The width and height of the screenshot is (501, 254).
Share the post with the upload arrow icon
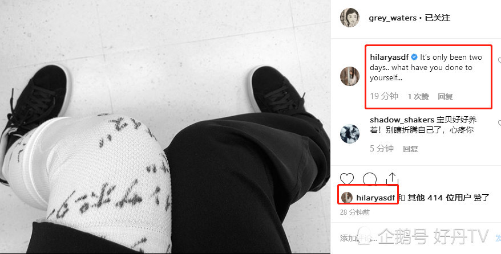[x=392, y=179]
